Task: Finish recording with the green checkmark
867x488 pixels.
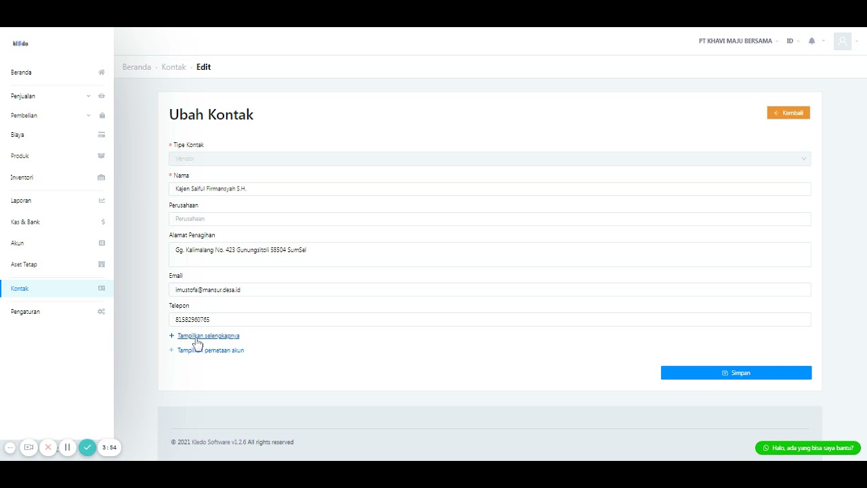Action: pyautogui.click(x=87, y=447)
